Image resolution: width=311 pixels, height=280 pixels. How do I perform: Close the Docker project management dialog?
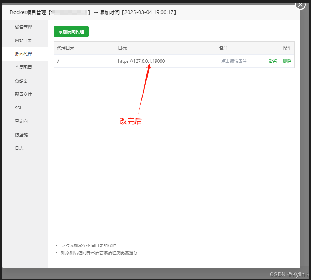300,5
